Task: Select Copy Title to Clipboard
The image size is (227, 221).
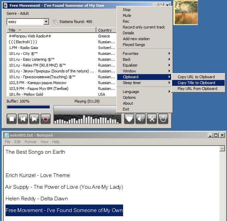Action: (x=198, y=83)
